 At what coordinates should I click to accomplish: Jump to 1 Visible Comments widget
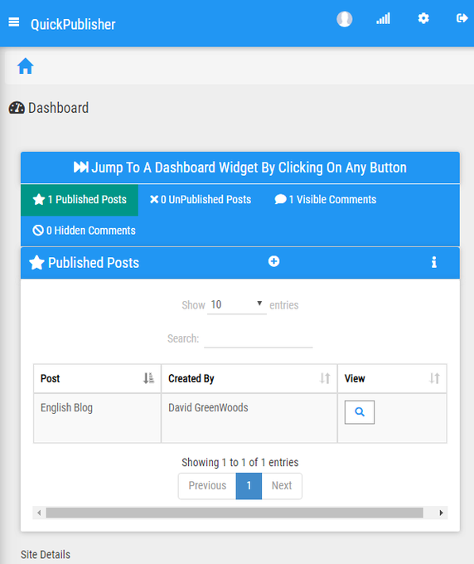click(325, 200)
